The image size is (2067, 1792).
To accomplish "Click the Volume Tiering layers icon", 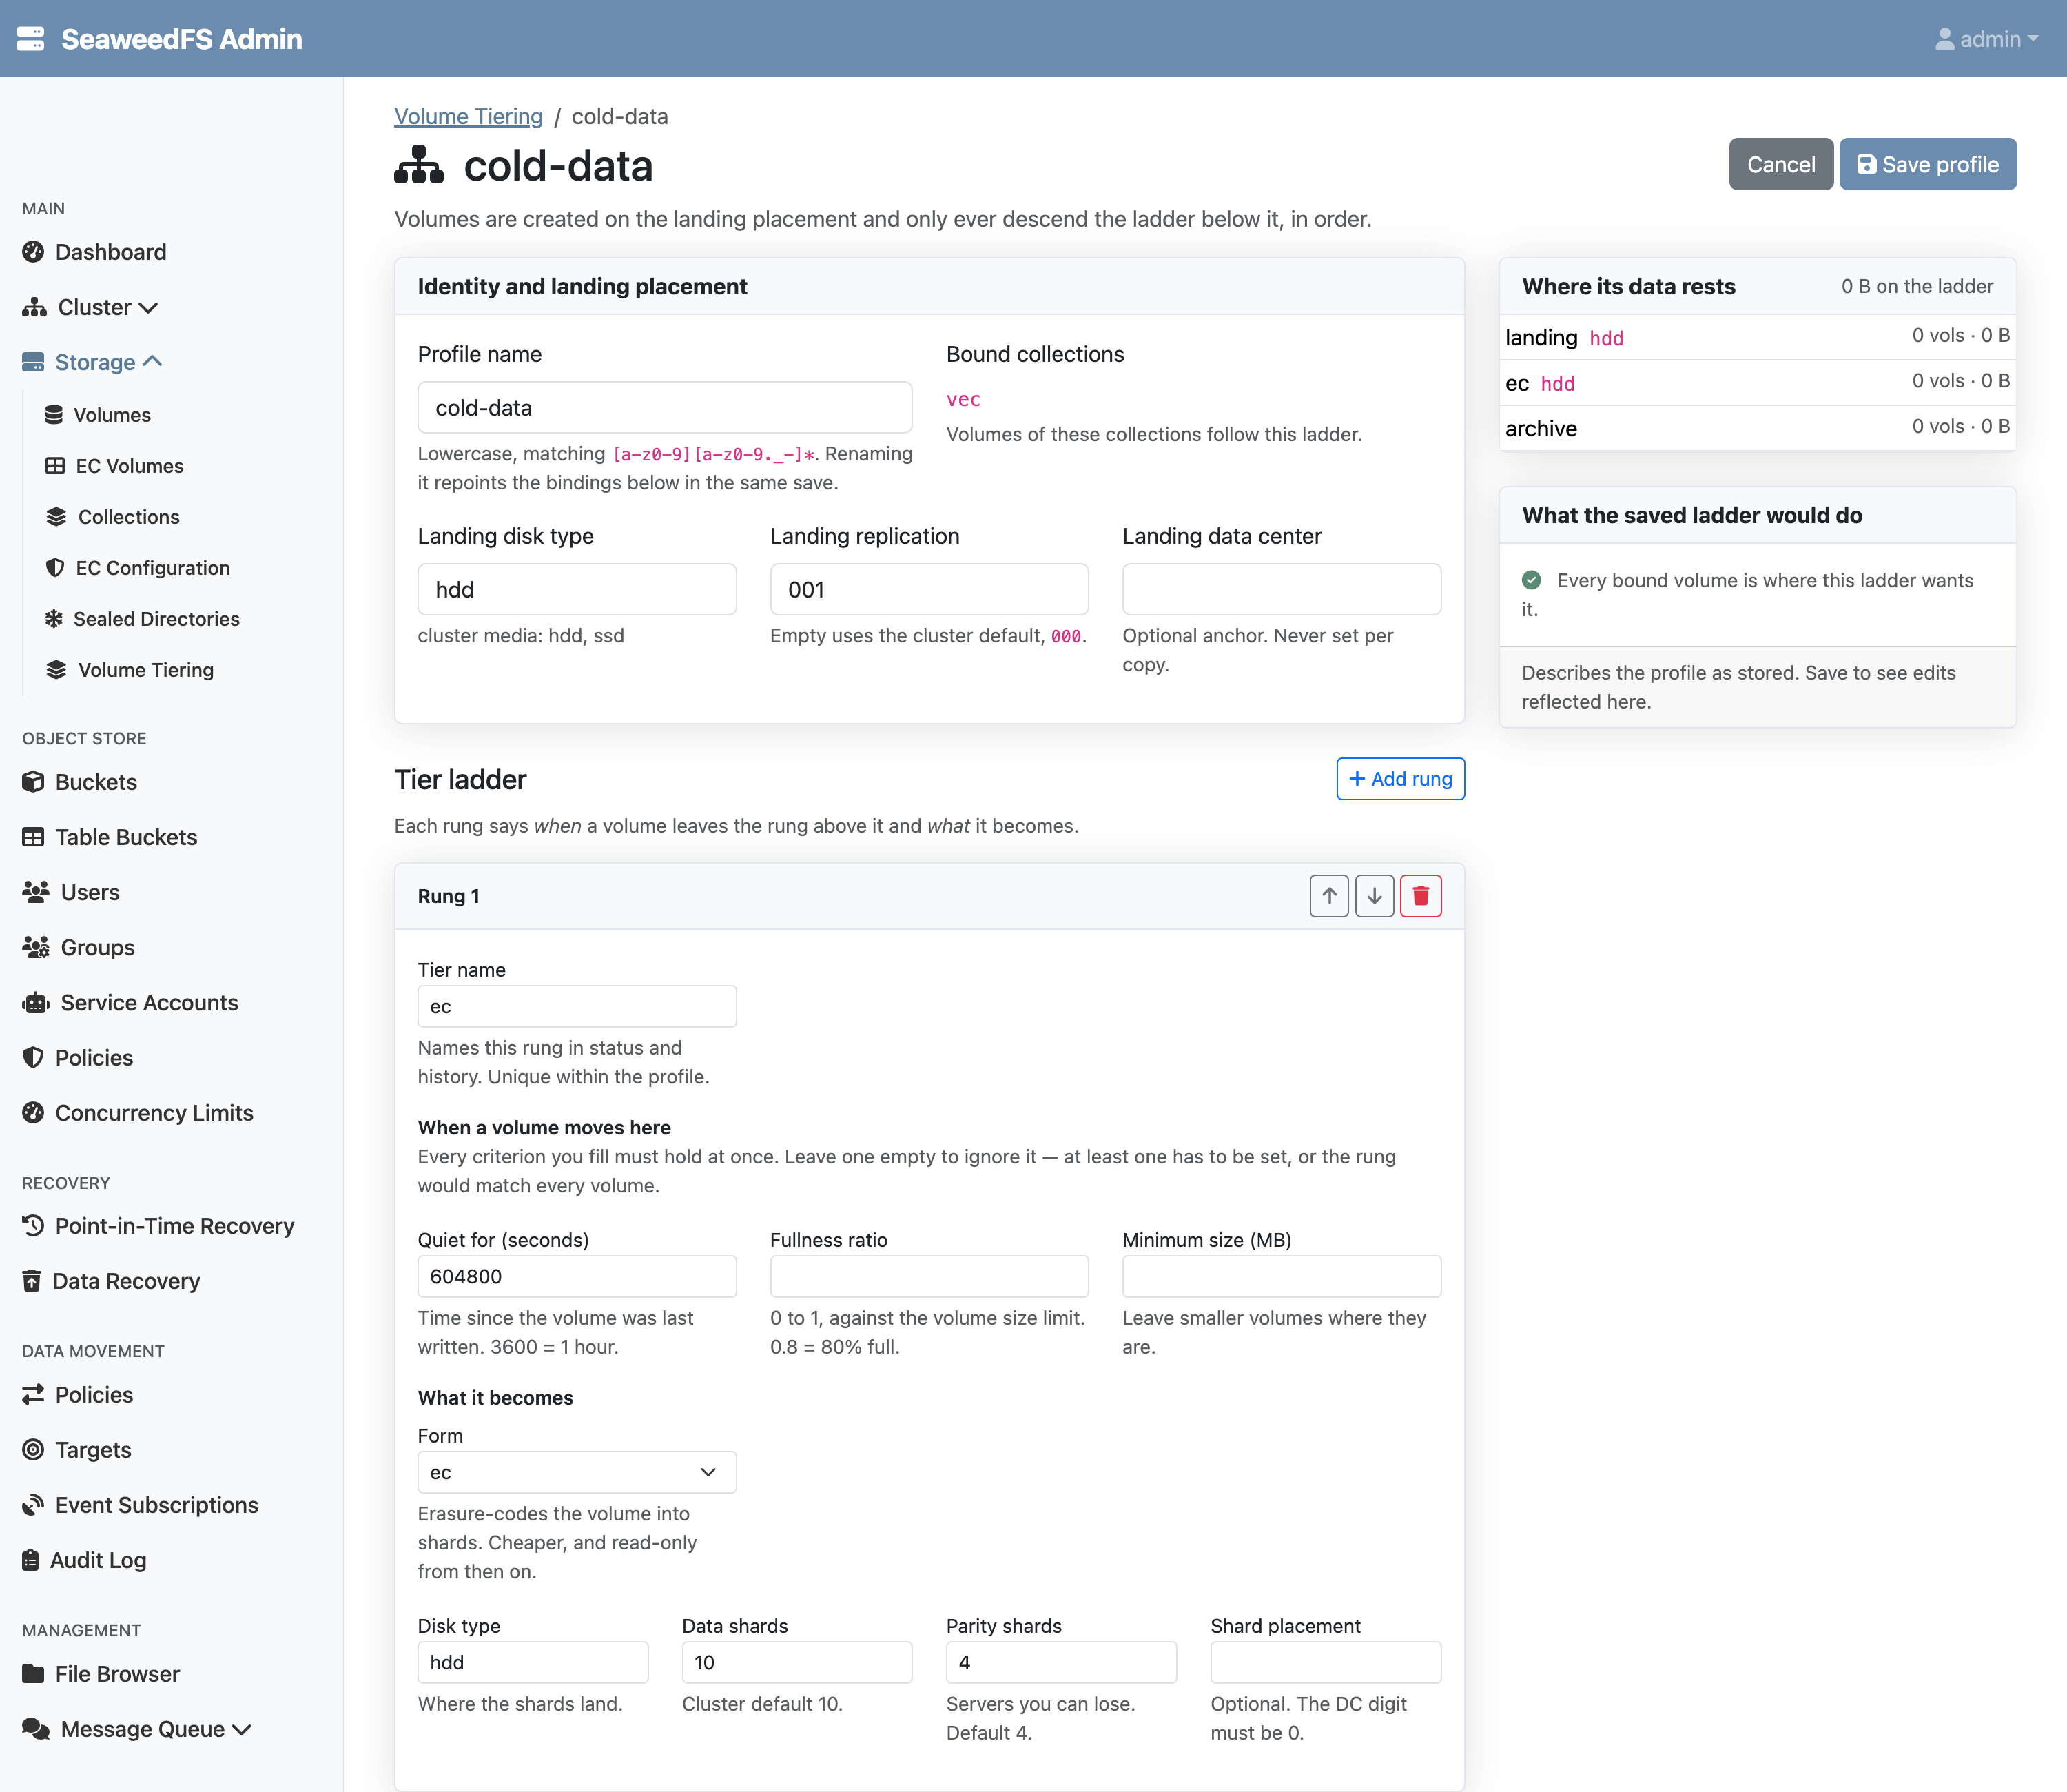I will [x=56, y=670].
